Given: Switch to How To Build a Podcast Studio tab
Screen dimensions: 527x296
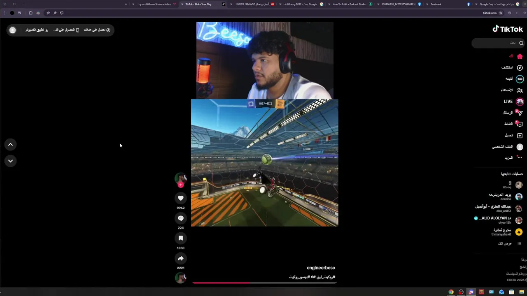Looking at the screenshot, I should (x=349, y=4).
